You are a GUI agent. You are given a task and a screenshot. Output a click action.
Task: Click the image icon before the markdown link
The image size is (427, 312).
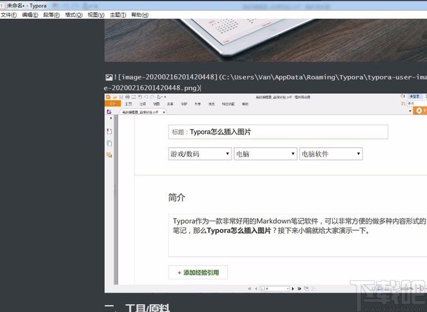click(109, 77)
